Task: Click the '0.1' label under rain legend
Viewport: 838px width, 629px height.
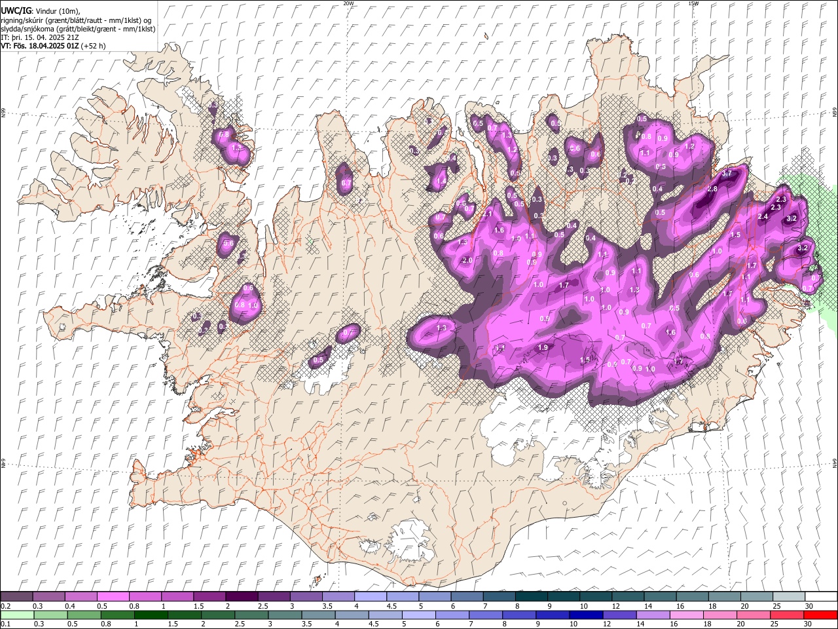Action: 5,624
